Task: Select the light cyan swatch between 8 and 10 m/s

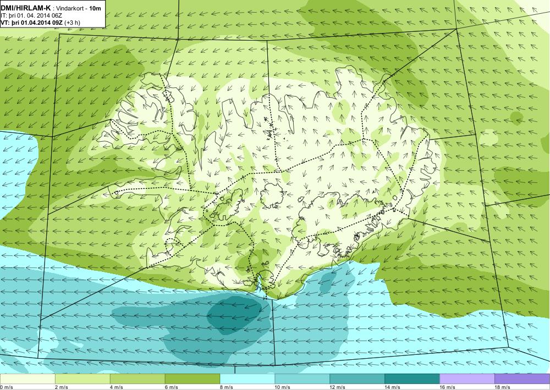Action: 248,379
